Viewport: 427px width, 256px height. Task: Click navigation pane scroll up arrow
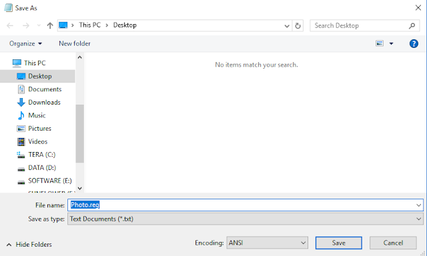(80, 57)
